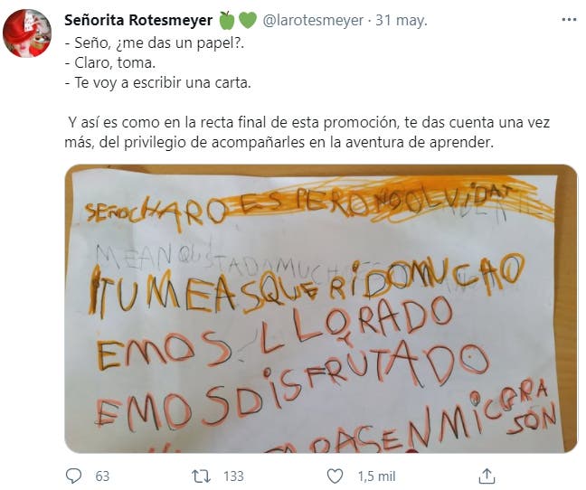Like the tweet with heart icon
The width and height of the screenshot is (586, 490).
(x=335, y=476)
